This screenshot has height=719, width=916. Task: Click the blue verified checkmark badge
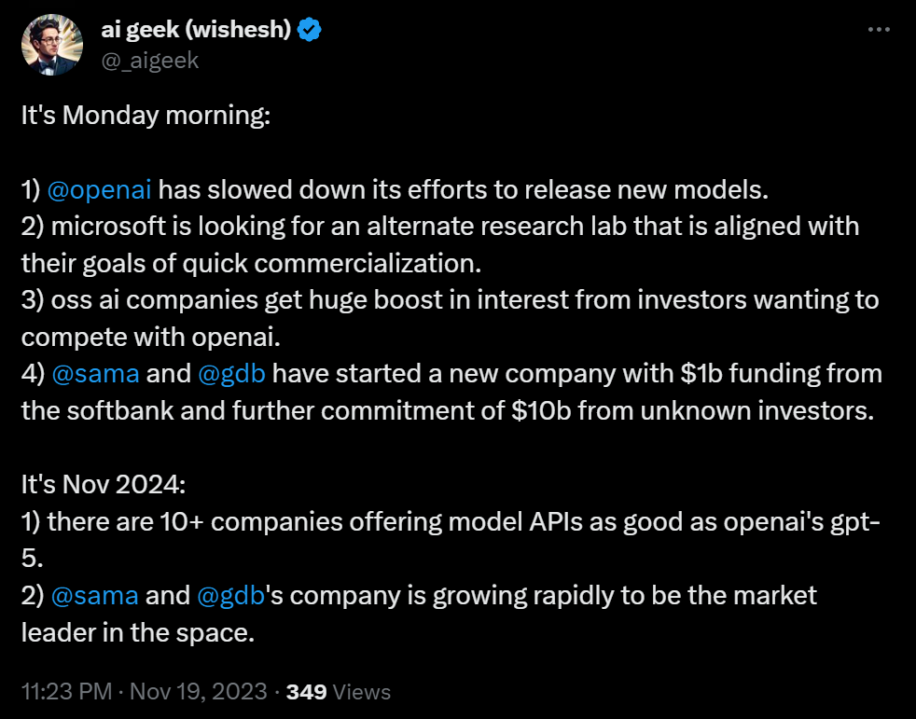click(x=309, y=29)
